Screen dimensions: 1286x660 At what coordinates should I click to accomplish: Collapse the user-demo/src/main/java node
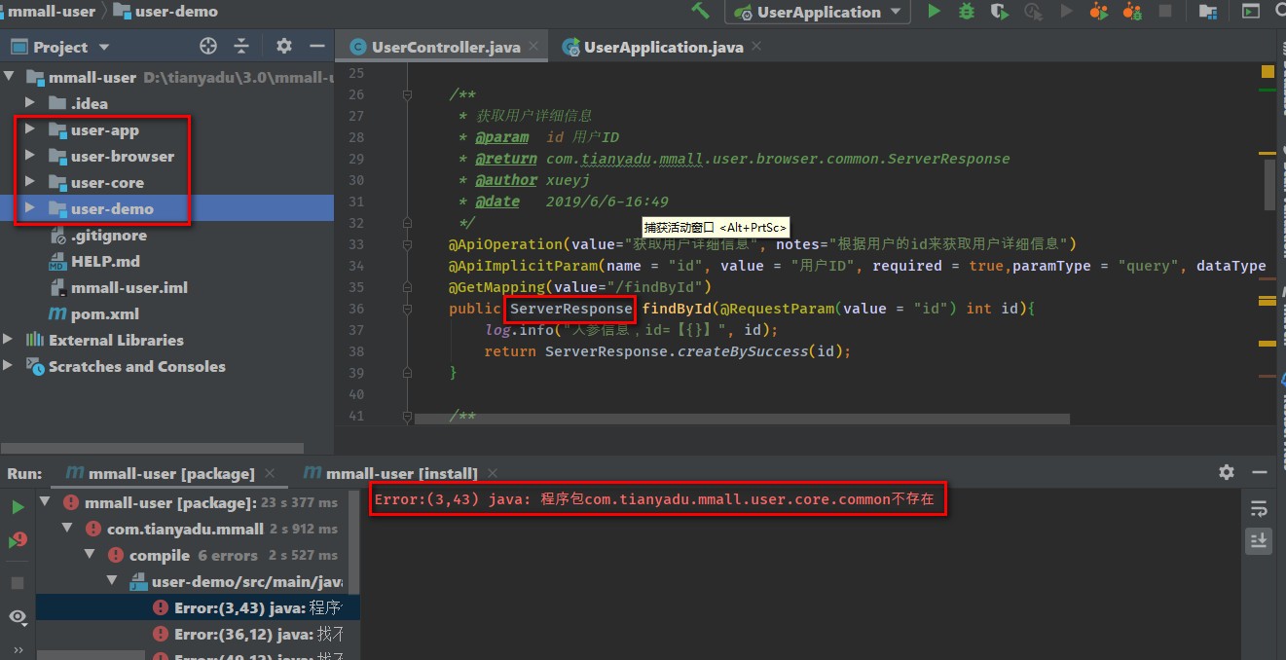point(110,582)
